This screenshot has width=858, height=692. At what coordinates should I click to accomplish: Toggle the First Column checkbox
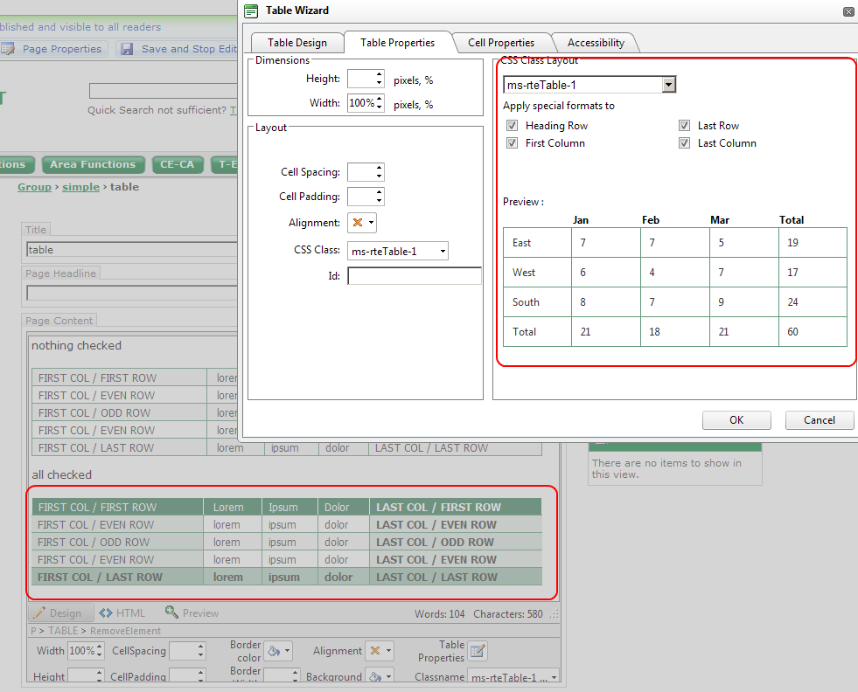513,143
